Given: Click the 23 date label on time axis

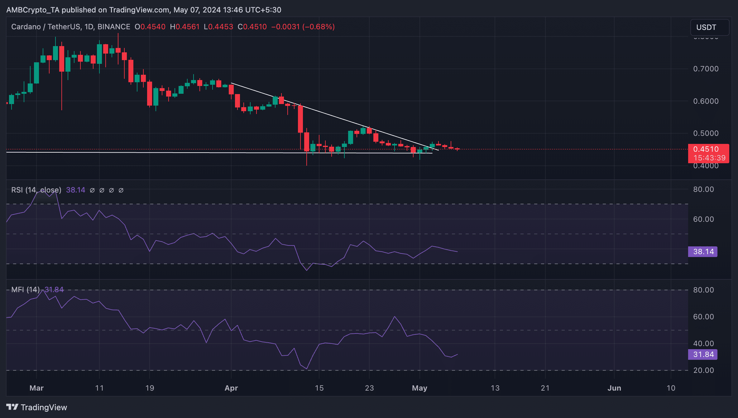Looking at the screenshot, I should [x=369, y=388].
